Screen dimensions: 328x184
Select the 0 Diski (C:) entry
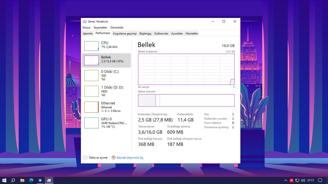pos(106,75)
